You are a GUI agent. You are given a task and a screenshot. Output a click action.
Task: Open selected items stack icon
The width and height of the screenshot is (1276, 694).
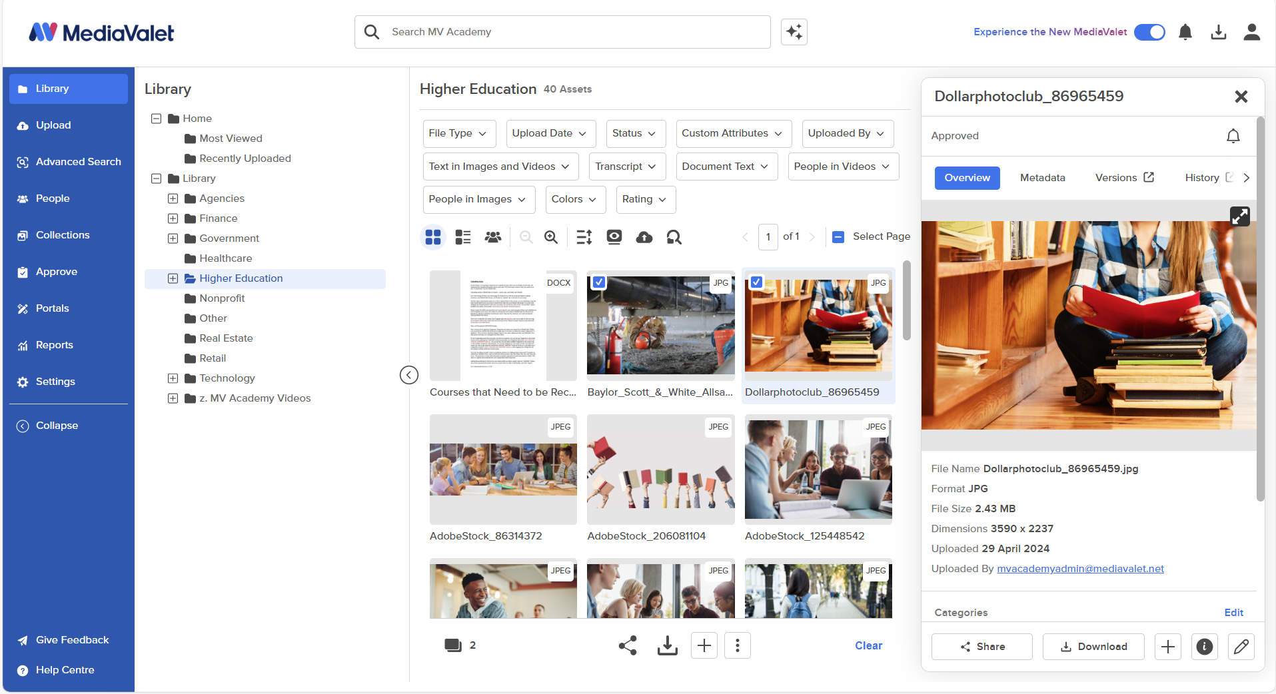coord(453,645)
